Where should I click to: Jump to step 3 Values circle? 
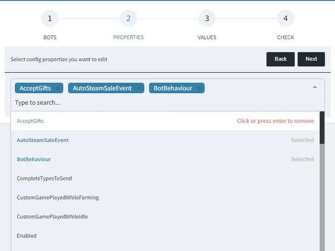207,18
